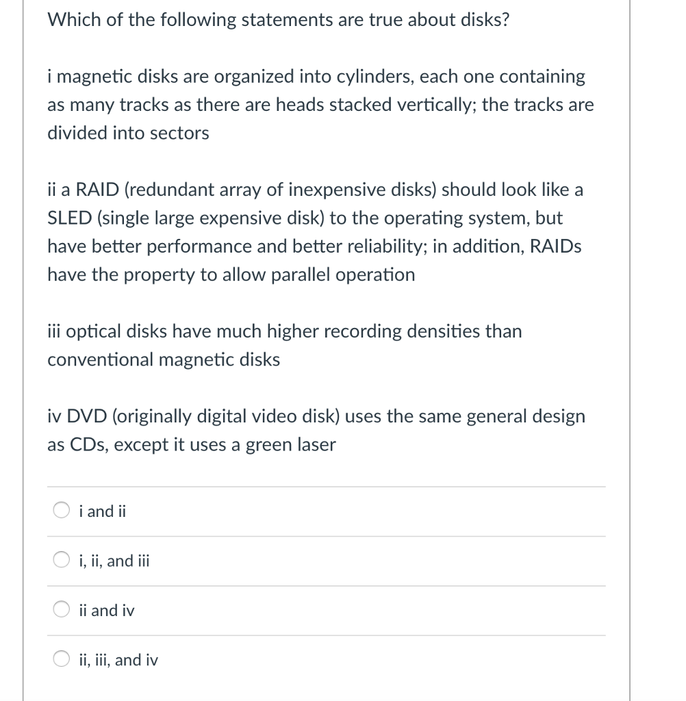Screen dimensions: 686x701
Task: Click statement iv about DVD
Action: point(315,430)
